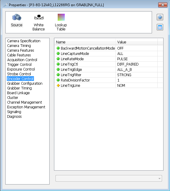Select Grabber Timing category
The width and height of the screenshot is (170, 191).
pyautogui.click(x=19, y=88)
